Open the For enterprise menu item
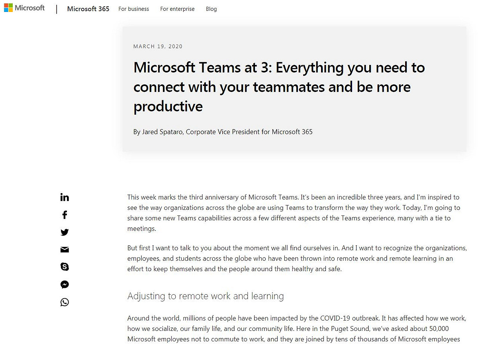 [177, 9]
